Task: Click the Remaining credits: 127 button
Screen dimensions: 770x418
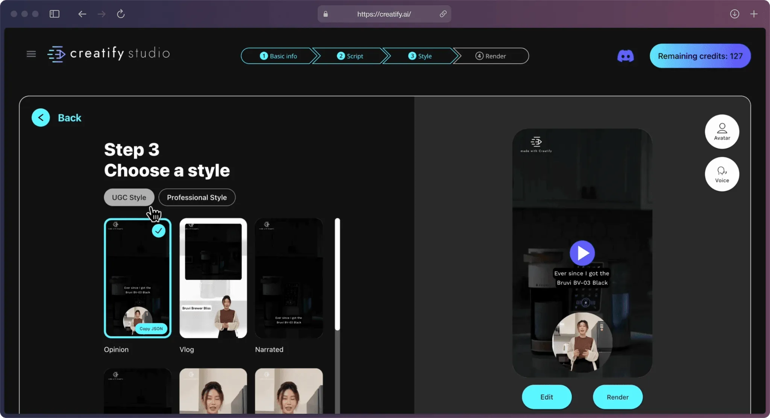Action: (700, 56)
